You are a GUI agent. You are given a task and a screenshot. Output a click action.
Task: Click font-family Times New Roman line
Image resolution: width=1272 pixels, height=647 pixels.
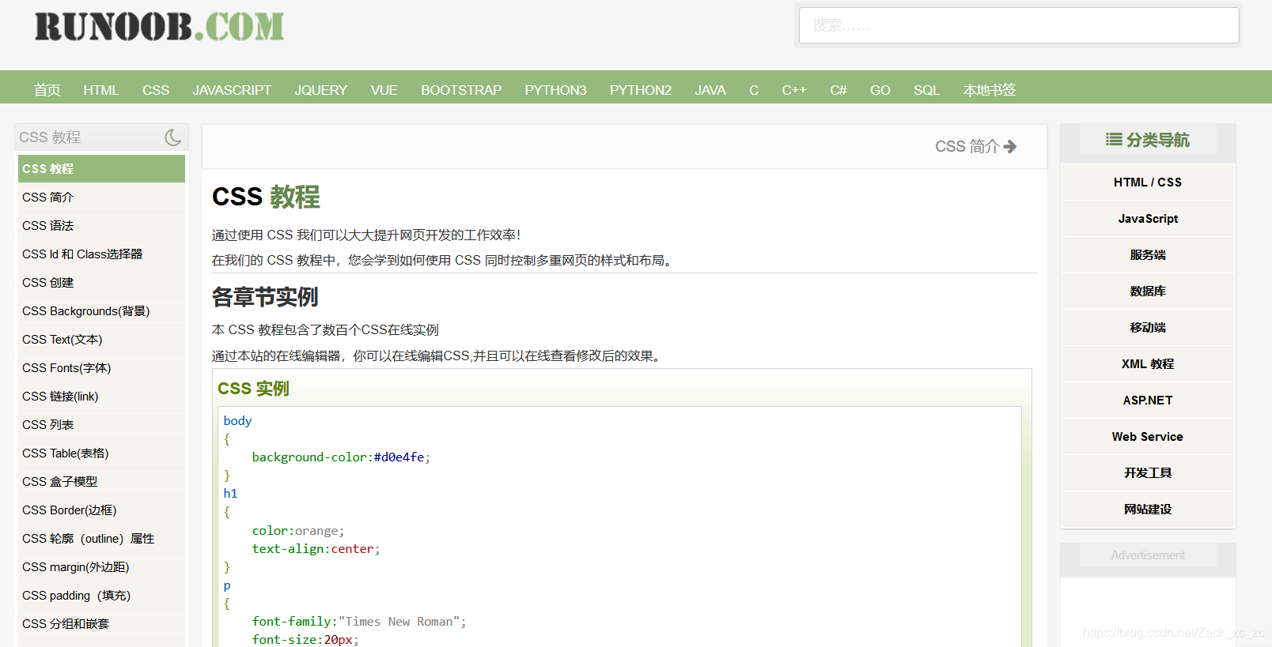359,622
